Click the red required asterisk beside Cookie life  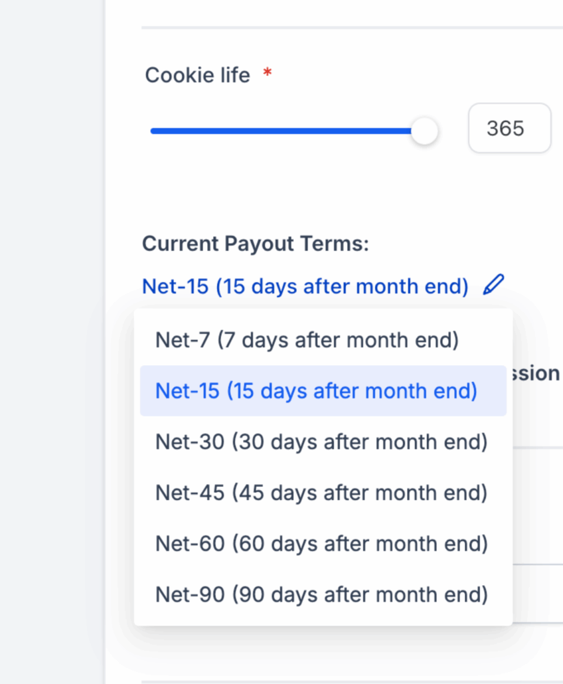point(268,72)
